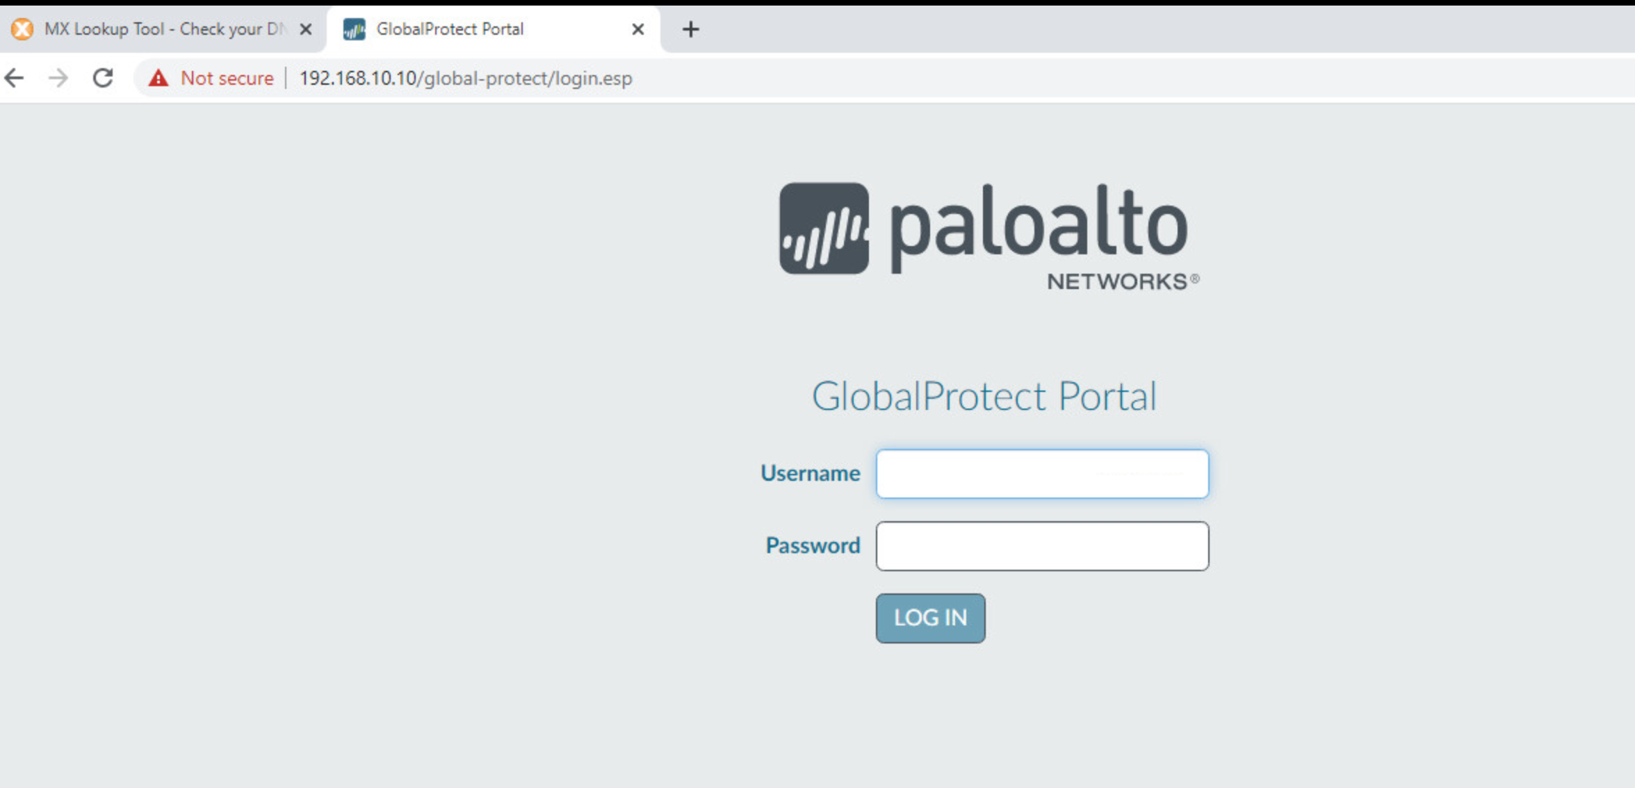Select the GlobalProtect Portal tab
This screenshot has height=788, width=1635.
click(450, 29)
